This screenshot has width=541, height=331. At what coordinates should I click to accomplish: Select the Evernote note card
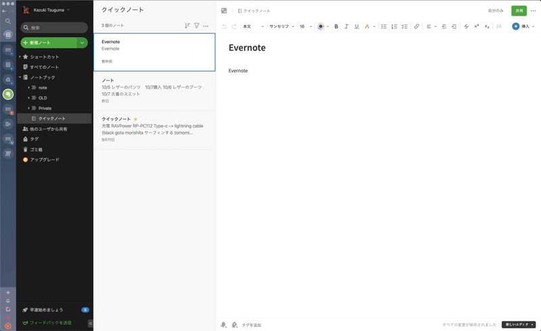(x=155, y=52)
